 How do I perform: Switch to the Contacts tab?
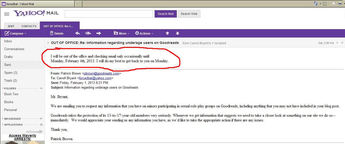pyautogui.click(x=29, y=26)
